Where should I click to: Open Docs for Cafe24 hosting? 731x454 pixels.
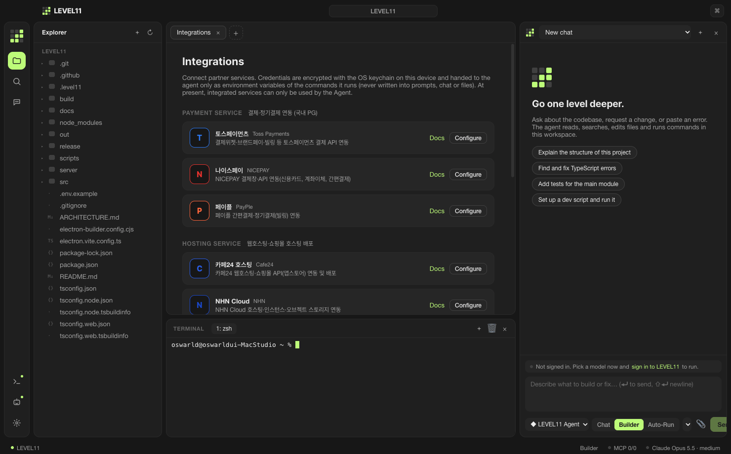437,269
